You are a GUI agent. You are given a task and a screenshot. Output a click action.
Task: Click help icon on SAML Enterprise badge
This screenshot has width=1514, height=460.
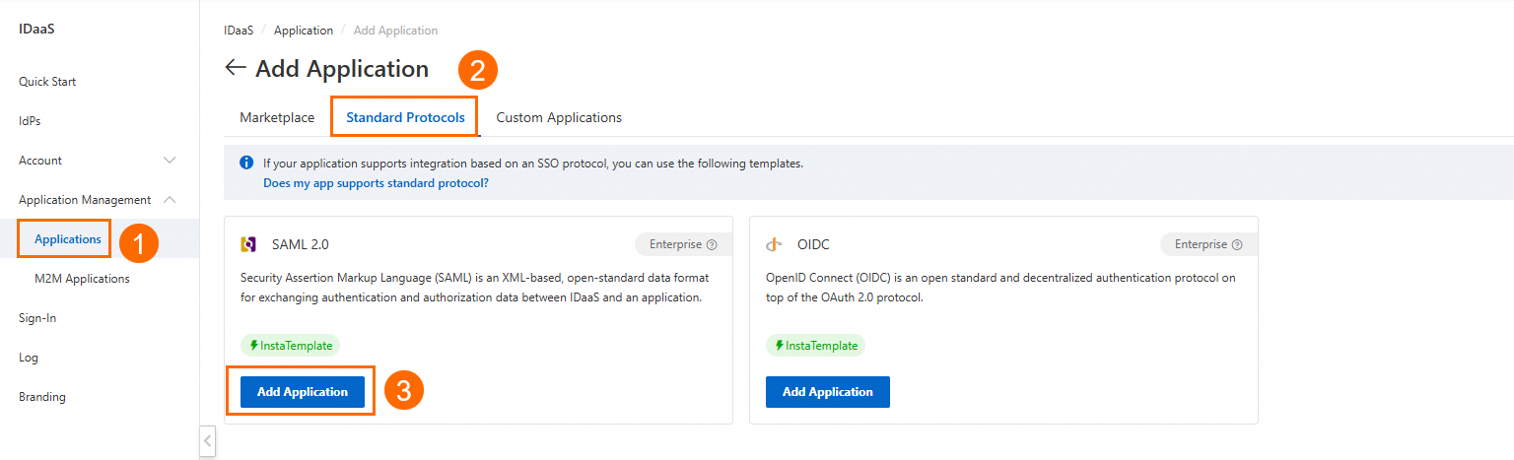712,244
